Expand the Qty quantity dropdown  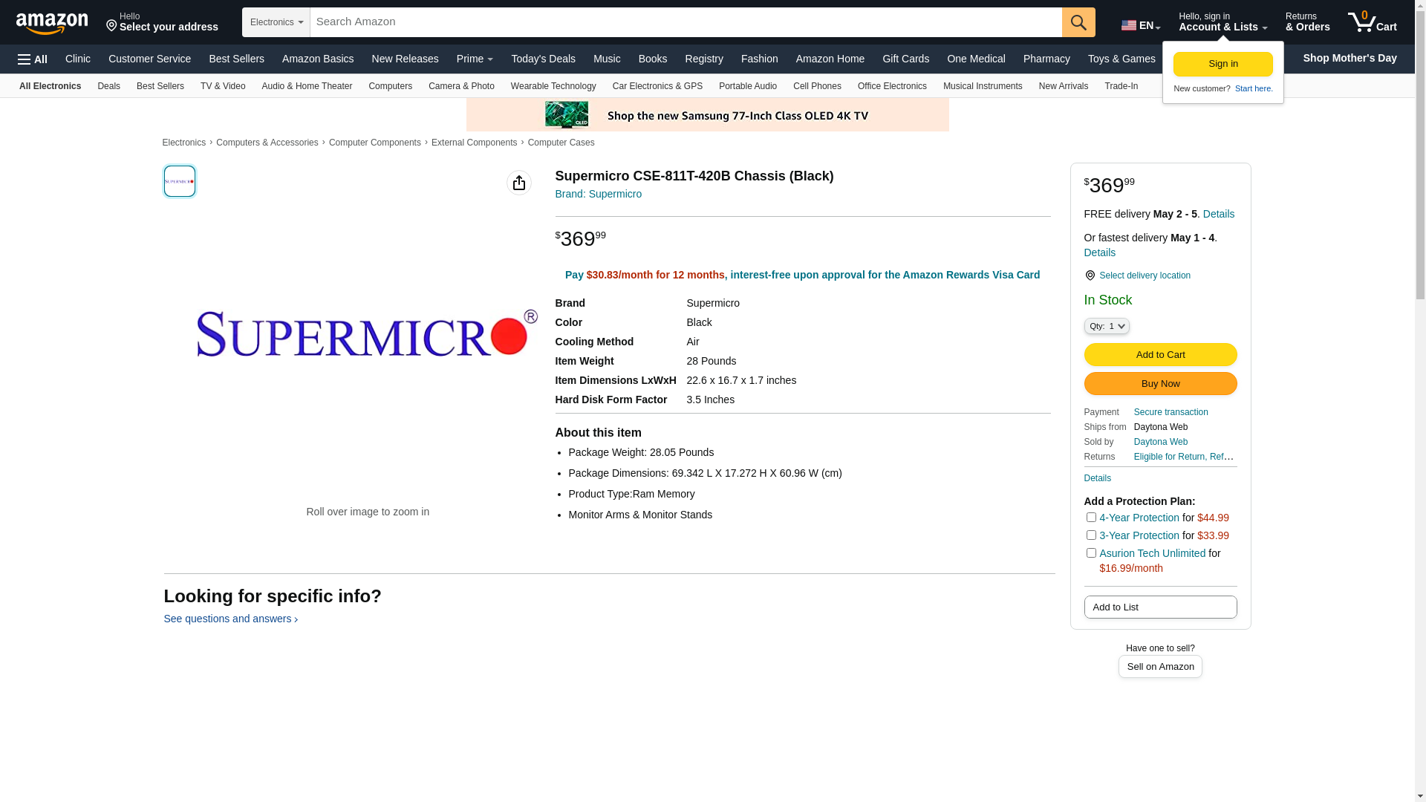[x=1106, y=326]
